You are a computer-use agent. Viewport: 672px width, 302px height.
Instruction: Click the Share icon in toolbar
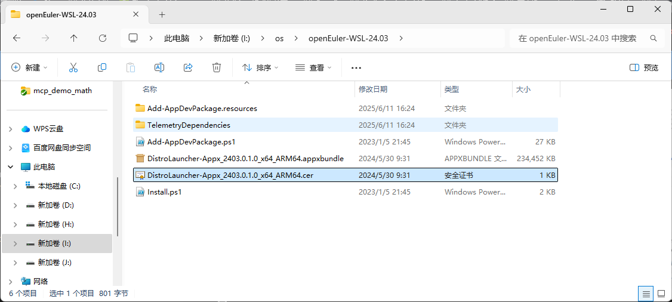tap(188, 67)
